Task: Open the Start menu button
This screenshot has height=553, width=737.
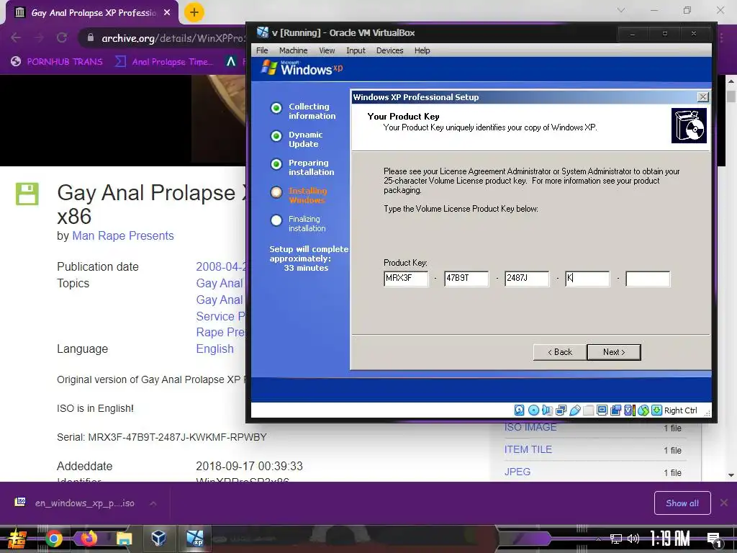Action: (17, 539)
